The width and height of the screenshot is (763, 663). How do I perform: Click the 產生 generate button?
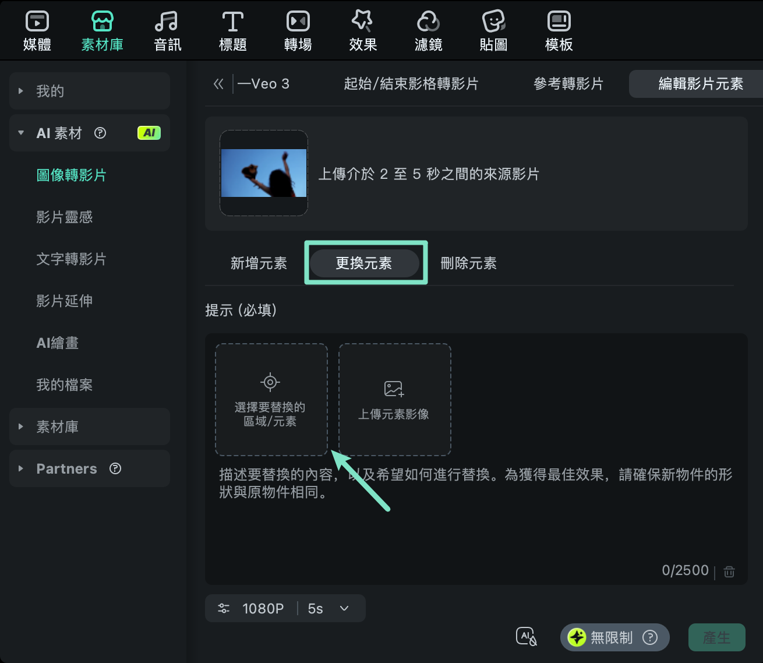pyautogui.click(x=716, y=637)
